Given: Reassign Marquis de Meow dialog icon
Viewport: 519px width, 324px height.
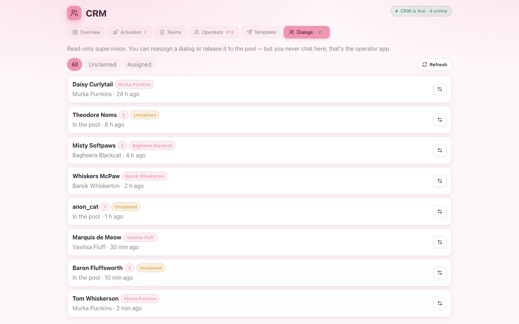Looking at the screenshot, I should pyautogui.click(x=440, y=242).
